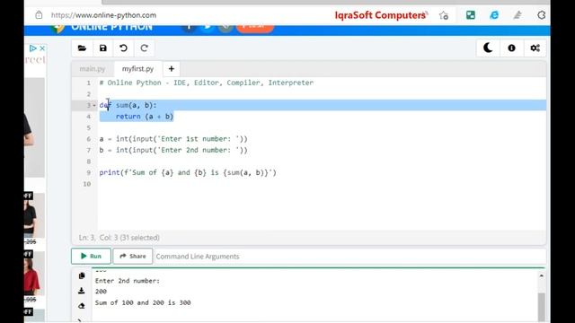Open the browser extensions puzzle icon
The width and height of the screenshot is (575, 323).
541,15
